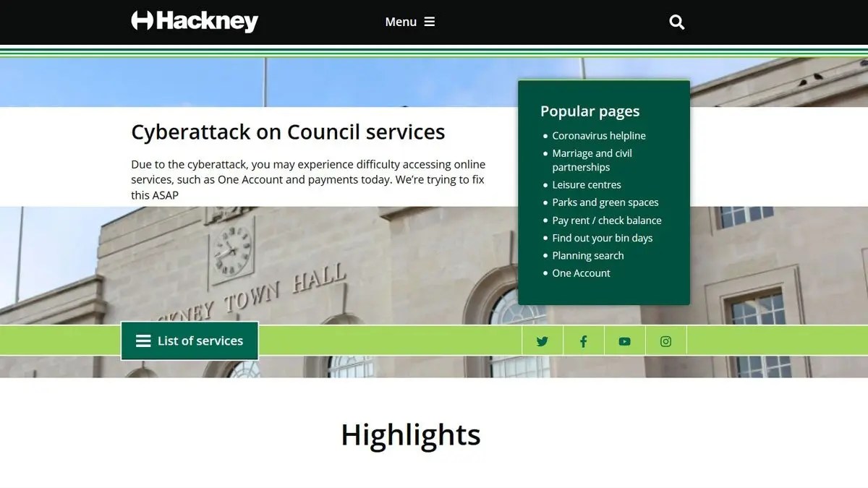Open the search magnifier icon
The width and height of the screenshot is (868, 488).
pos(677,22)
